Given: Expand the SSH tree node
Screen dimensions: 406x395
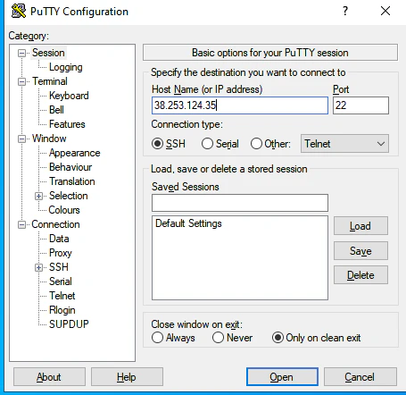Looking at the screenshot, I should [38, 267].
